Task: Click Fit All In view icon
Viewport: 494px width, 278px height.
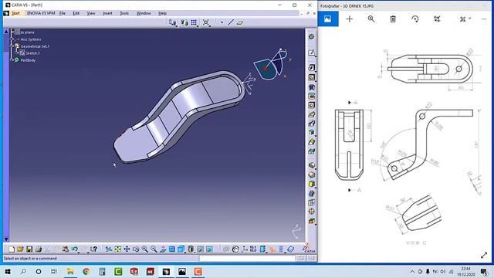Action: (x=118, y=249)
